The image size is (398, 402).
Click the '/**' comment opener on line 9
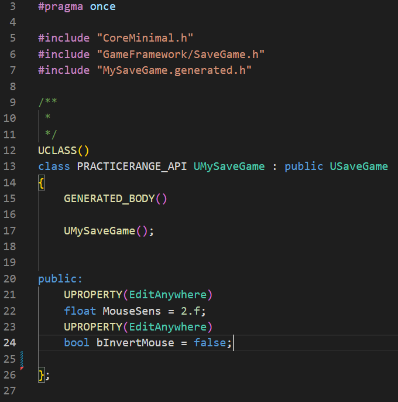[47, 102]
